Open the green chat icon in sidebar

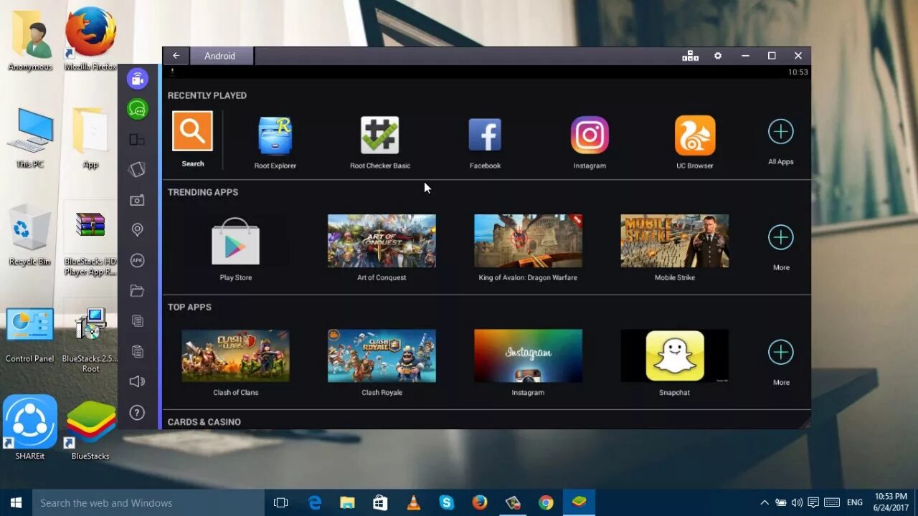[x=137, y=109]
